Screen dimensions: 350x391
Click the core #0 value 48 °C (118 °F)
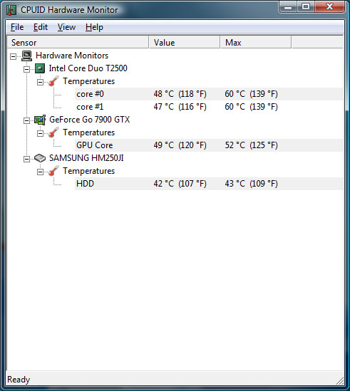click(x=180, y=94)
